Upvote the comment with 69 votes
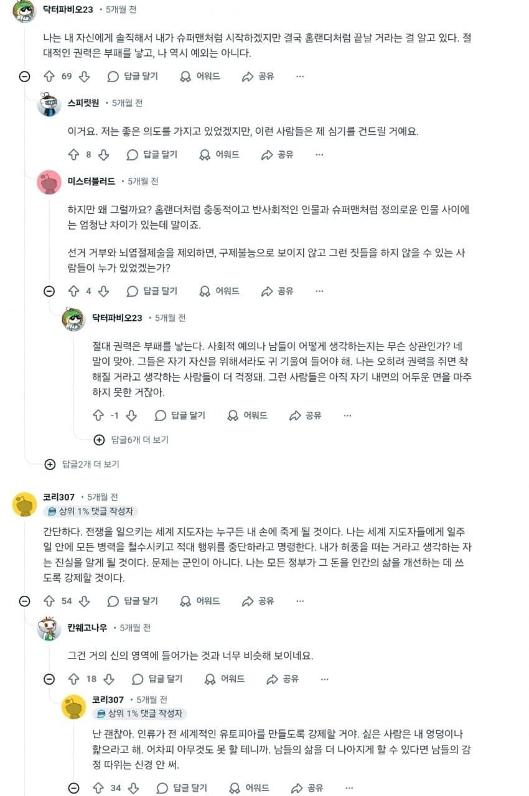 [49, 76]
